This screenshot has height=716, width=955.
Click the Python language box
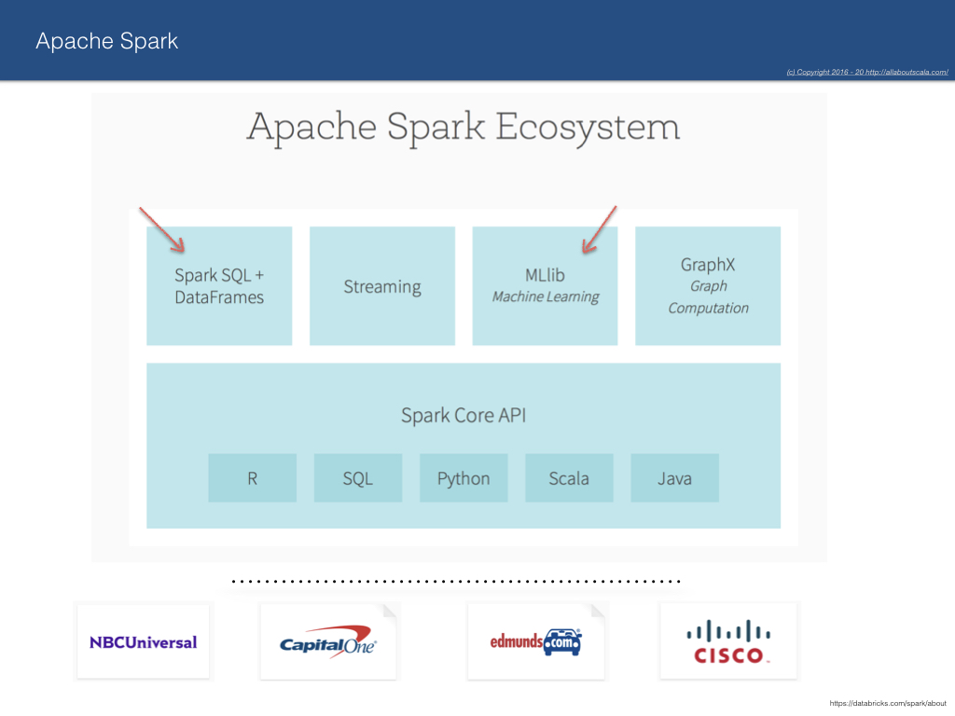point(464,478)
